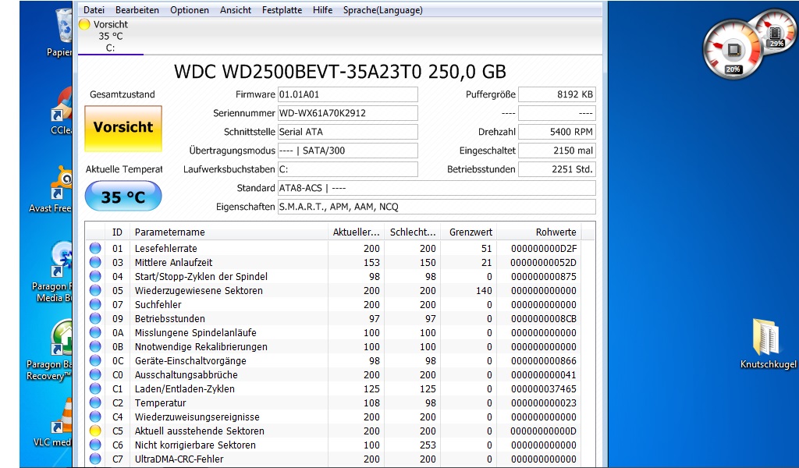Viewport: 799px width, 468px height.
Task: Select raw value 00000000000D of C5
Action: click(x=543, y=431)
